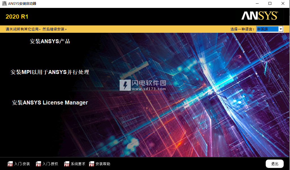Click the 选择一种语言 label

[x=243, y=29]
